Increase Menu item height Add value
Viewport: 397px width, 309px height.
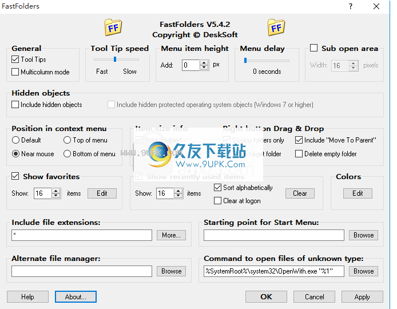coord(204,63)
